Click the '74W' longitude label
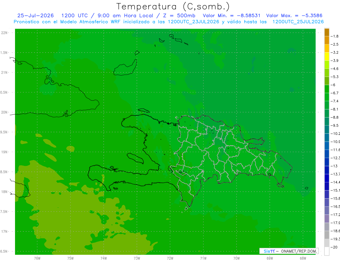Screen dimensions: 340x262 (103, 258)
